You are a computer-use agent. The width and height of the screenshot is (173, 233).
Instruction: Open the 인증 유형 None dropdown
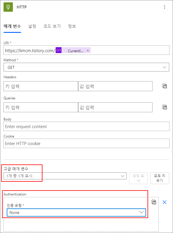pyautogui.click(x=76, y=212)
